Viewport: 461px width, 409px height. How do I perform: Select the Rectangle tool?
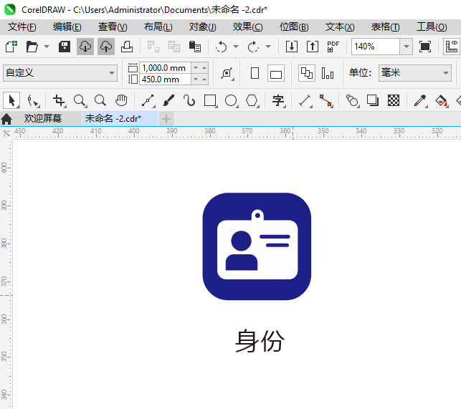(211, 100)
